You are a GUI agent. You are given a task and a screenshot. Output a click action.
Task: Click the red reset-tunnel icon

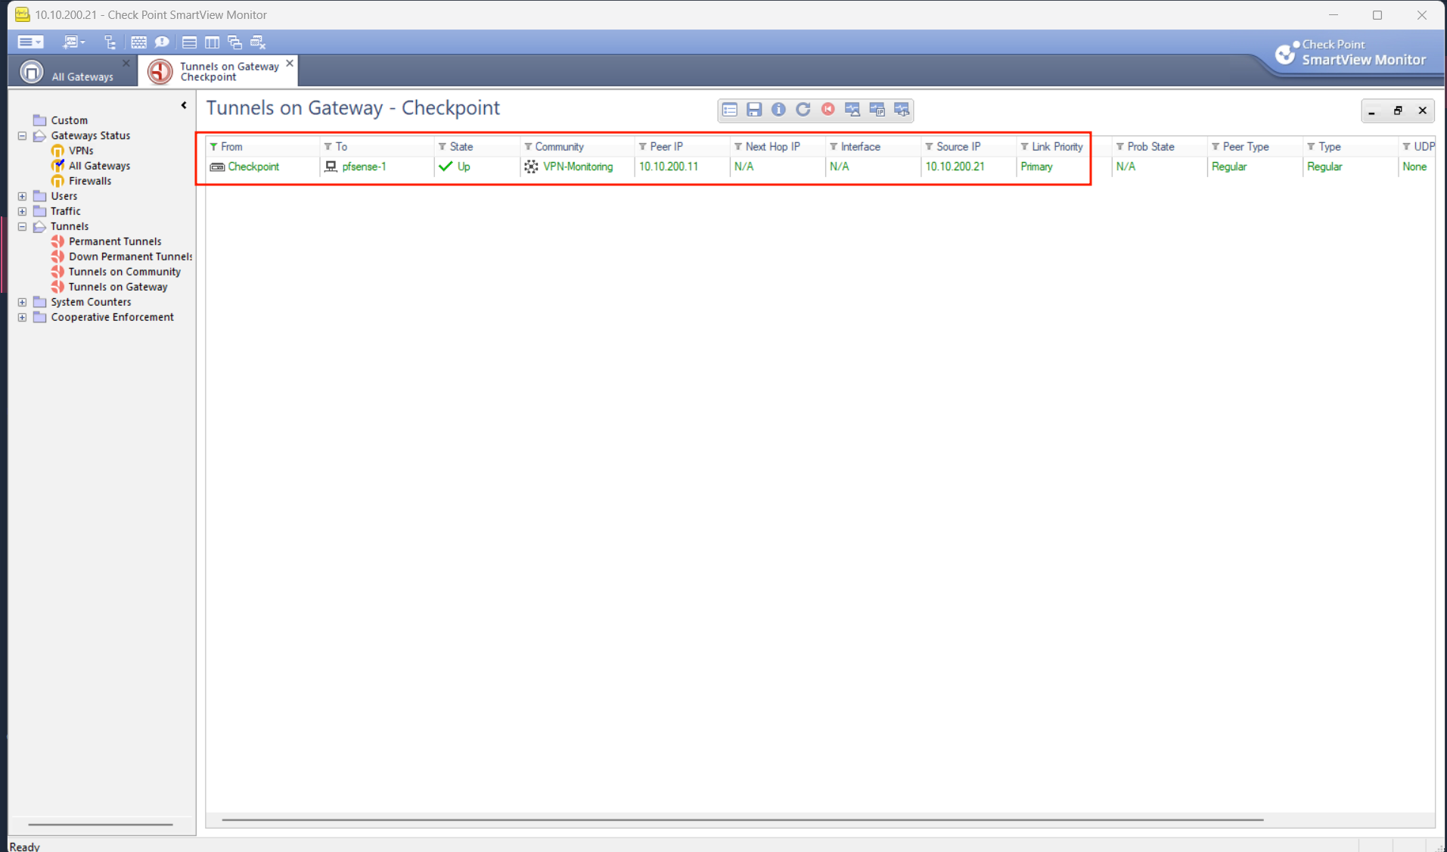(x=828, y=110)
